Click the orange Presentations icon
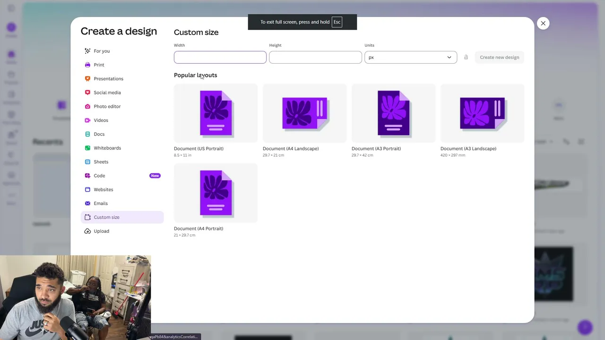 (87, 79)
